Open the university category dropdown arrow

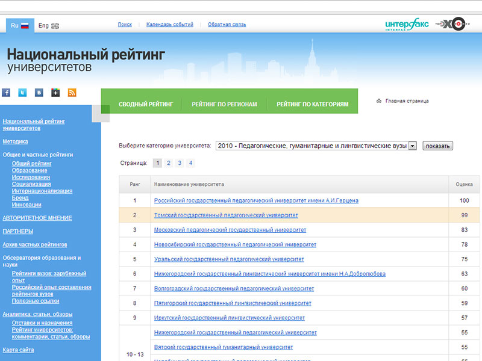pos(413,146)
